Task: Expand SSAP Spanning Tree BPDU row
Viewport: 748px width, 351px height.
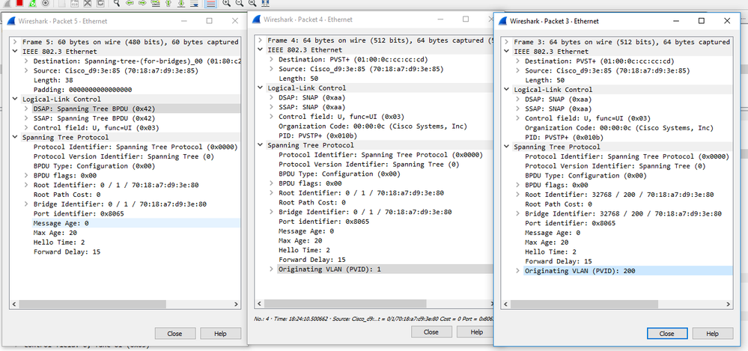Action: (x=27, y=118)
